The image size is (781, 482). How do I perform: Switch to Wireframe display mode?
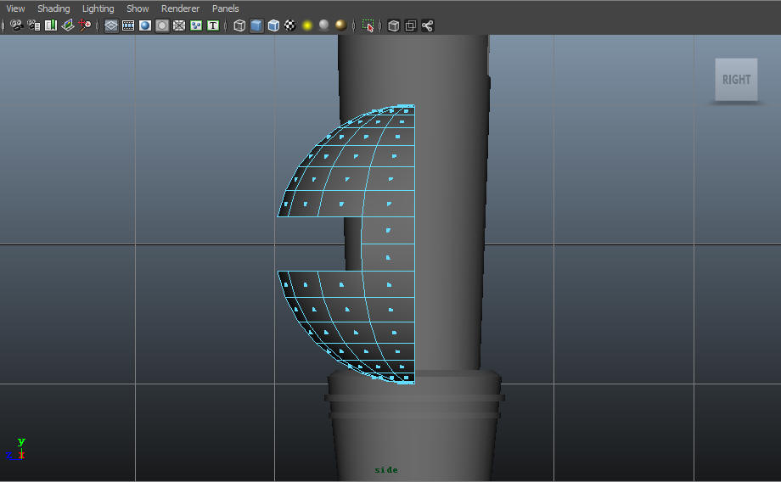pyautogui.click(x=239, y=25)
